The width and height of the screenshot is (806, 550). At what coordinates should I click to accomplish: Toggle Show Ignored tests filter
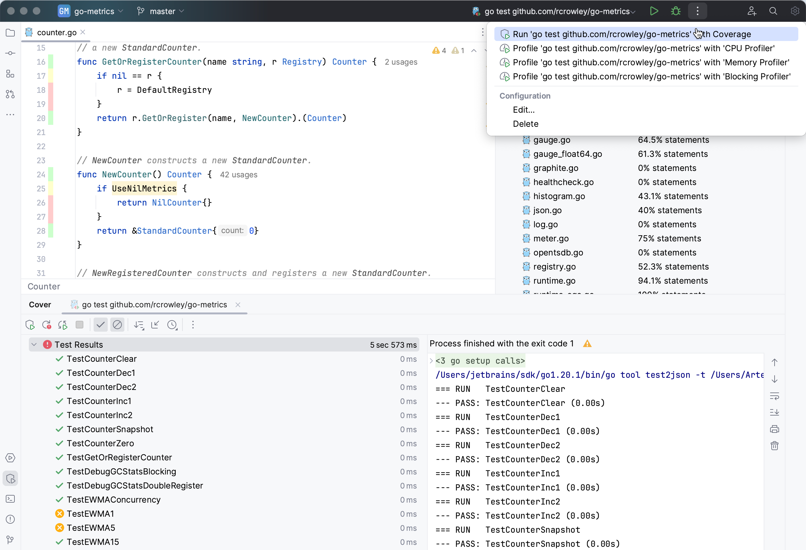tap(118, 325)
